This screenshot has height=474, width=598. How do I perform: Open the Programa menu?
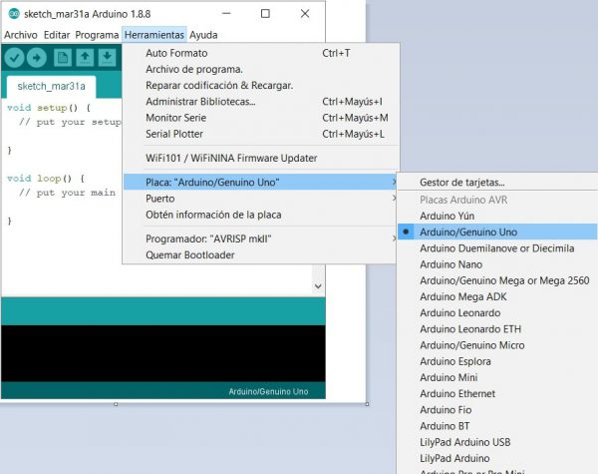coord(97,35)
